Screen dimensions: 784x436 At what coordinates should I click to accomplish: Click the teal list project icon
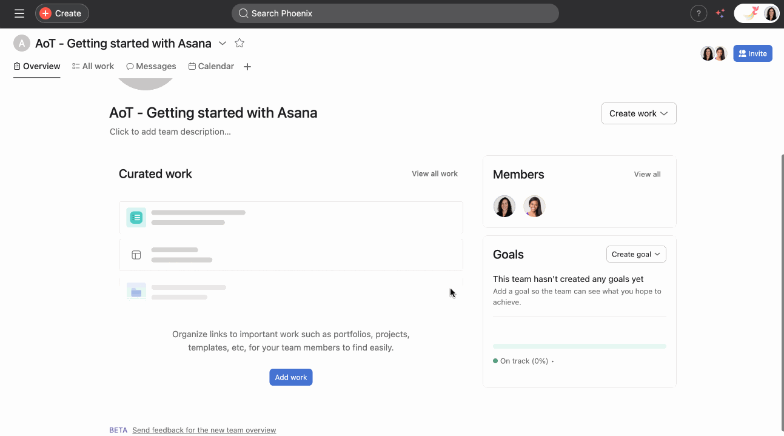coord(136,217)
